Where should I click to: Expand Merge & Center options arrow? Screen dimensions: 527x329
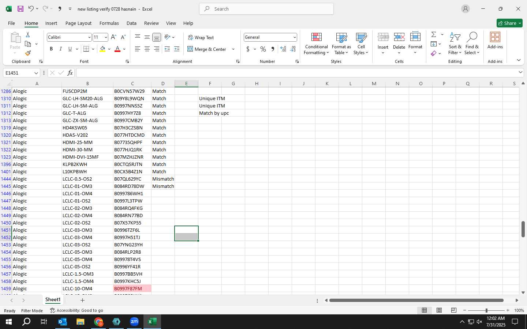233,49
